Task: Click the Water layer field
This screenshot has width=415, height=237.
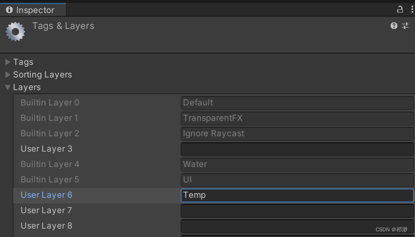Action: (x=297, y=164)
